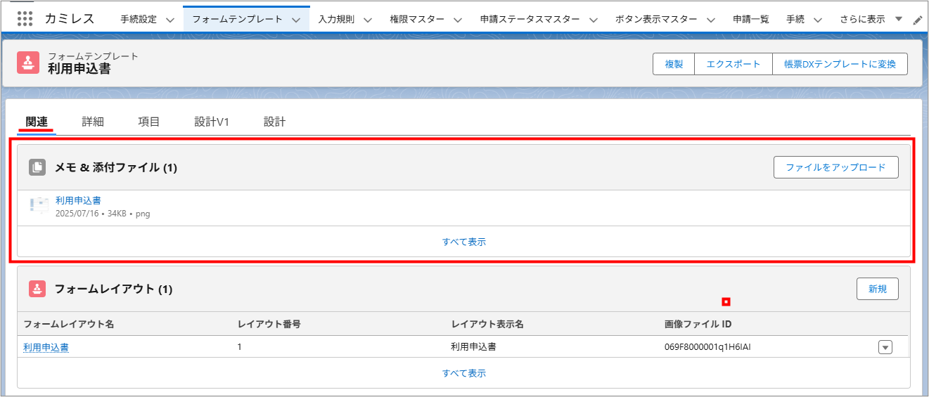
Task: Click the form template header icon
Action: point(29,63)
